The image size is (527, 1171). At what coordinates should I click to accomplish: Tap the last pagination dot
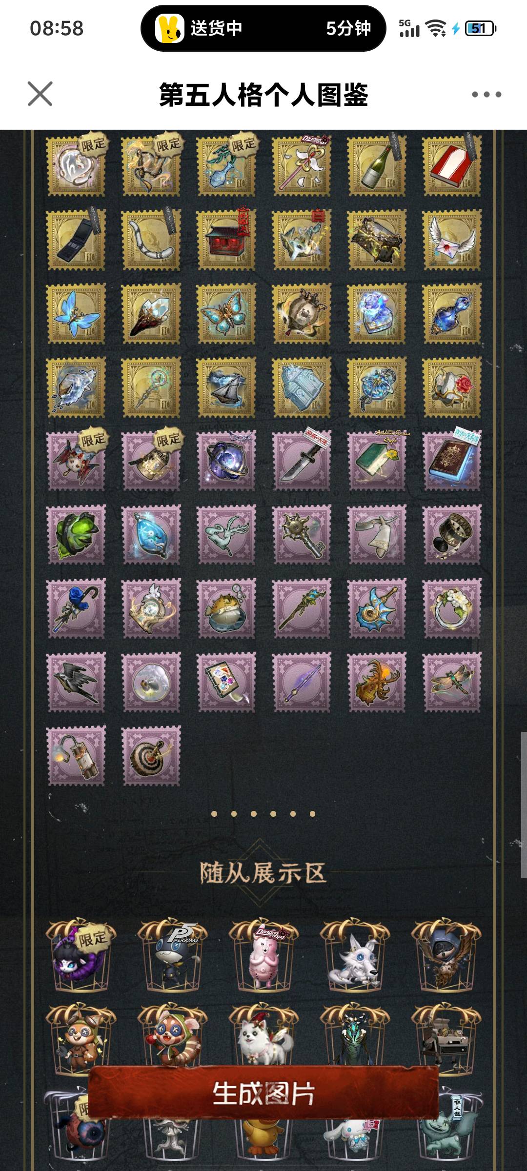point(312,814)
